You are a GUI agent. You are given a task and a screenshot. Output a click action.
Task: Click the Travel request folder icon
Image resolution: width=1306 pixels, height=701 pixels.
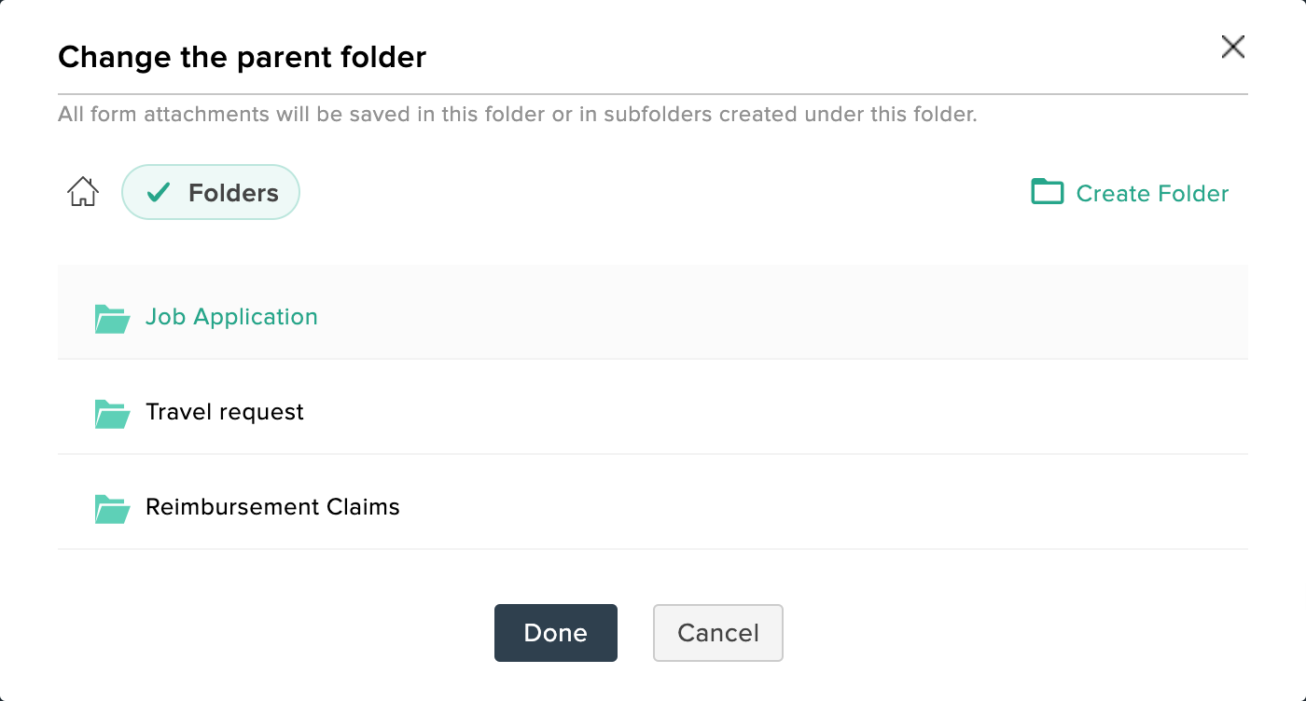click(x=112, y=414)
